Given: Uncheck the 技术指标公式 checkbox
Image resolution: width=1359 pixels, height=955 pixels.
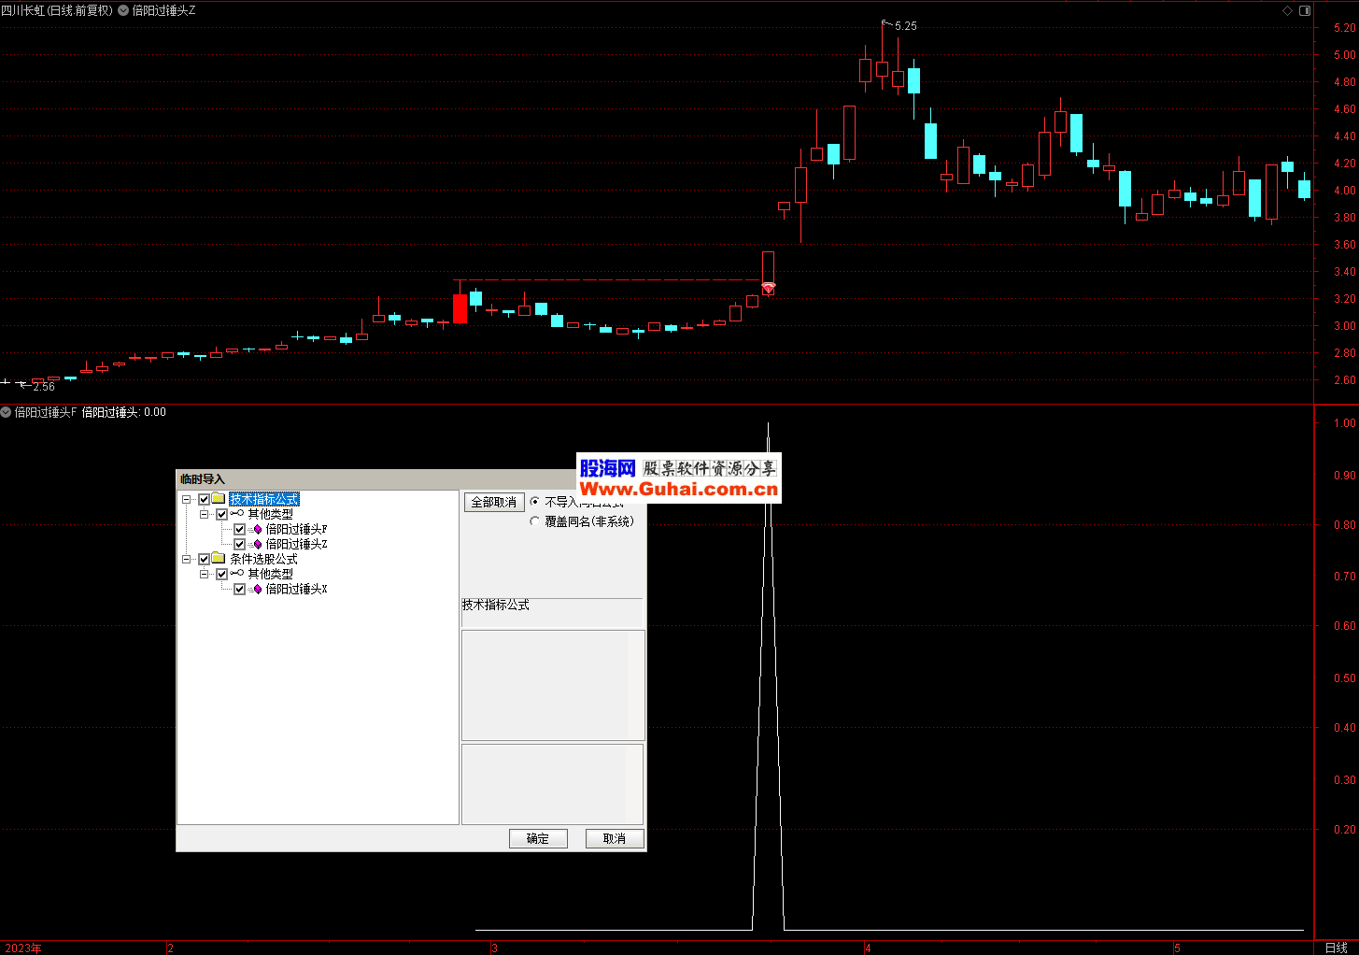Looking at the screenshot, I should [x=204, y=499].
